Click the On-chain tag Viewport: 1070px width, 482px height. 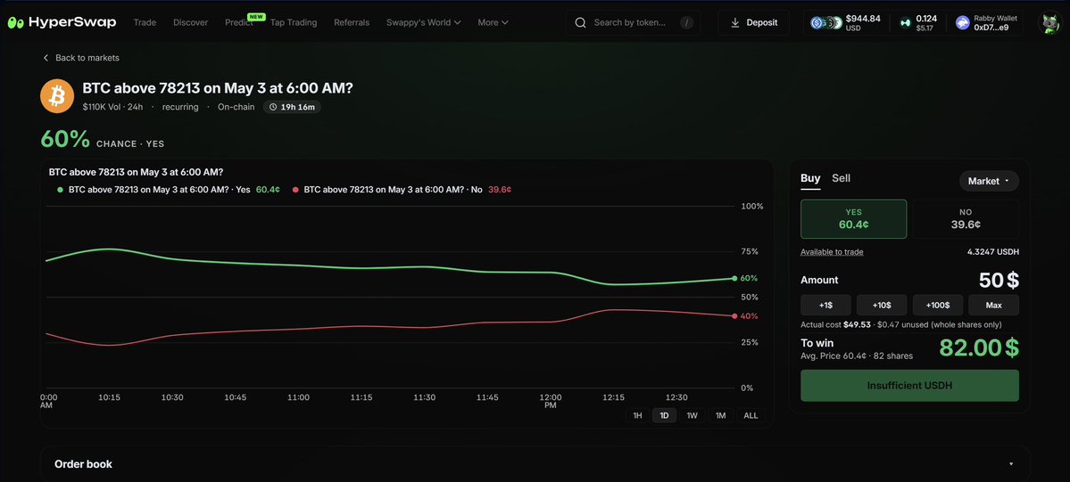236,107
